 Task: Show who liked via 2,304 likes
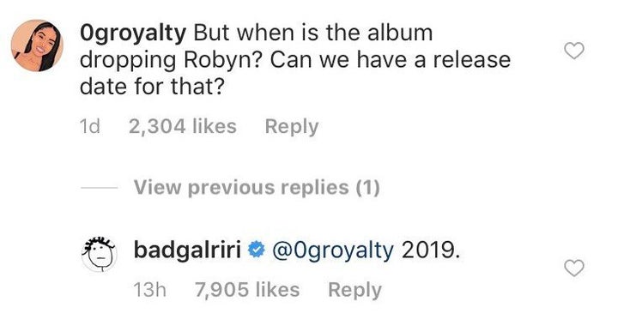183,126
